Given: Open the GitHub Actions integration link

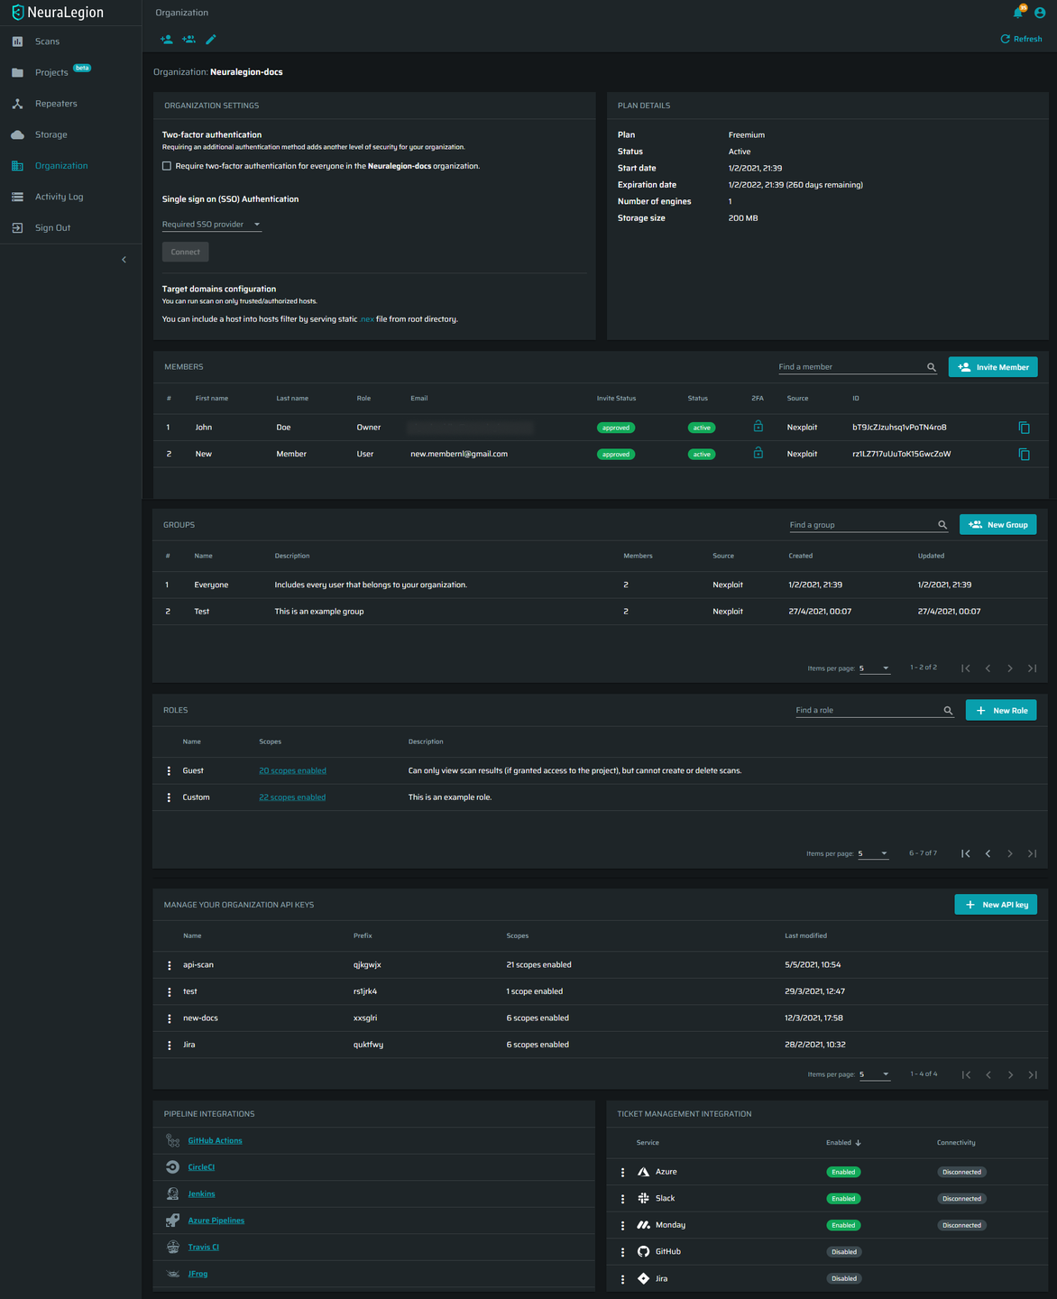Looking at the screenshot, I should pos(215,1141).
